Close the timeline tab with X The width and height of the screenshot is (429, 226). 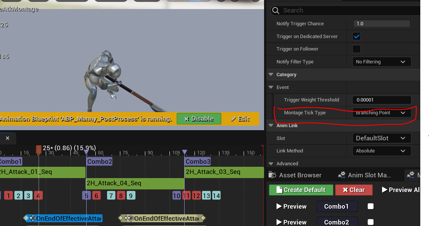(8, 138)
